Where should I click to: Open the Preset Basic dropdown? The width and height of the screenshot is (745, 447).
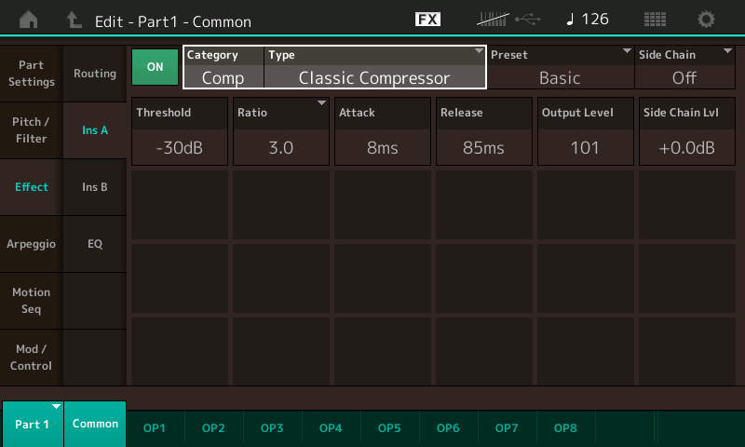tap(561, 67)
